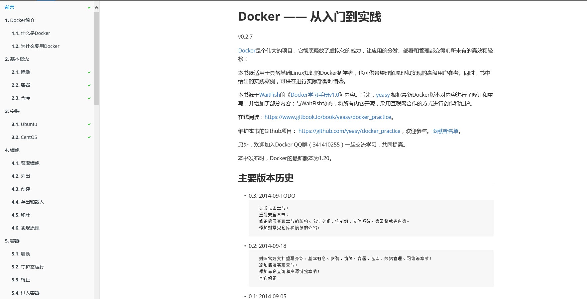Open the Docker学习手册v1.0 link

pyautogui.click(x=315, y=95)
